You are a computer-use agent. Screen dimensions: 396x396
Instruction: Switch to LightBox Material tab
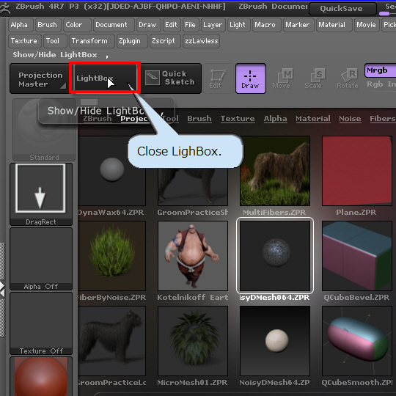click(313, 119)
